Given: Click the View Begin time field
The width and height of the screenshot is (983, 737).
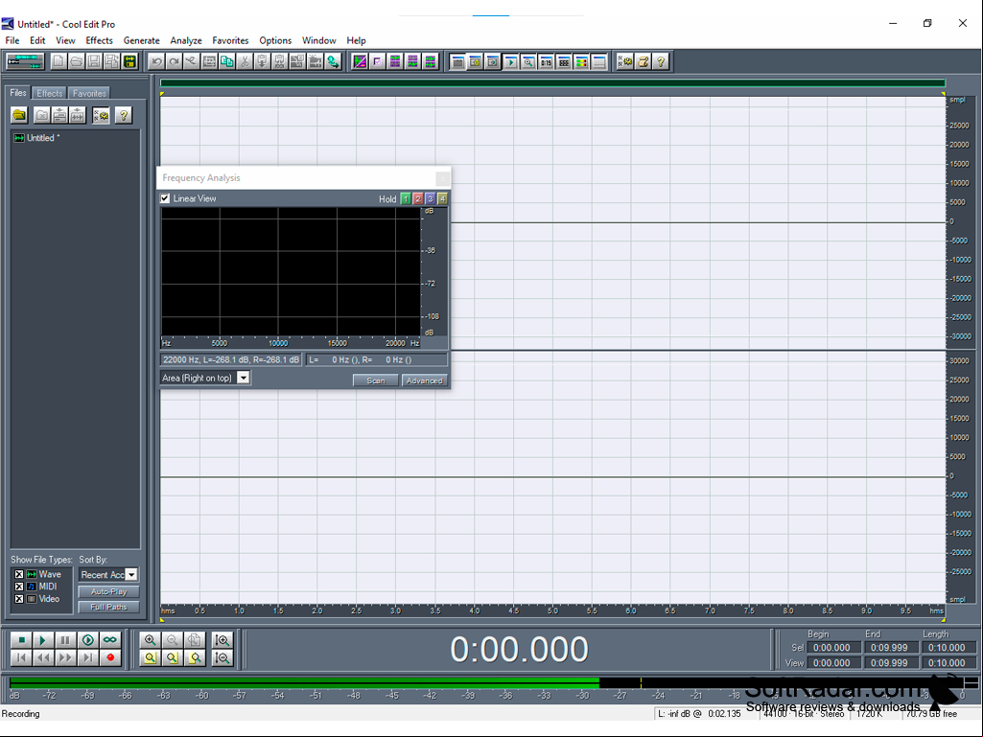Looking at the screenshot, I should (x=831, y=663).
